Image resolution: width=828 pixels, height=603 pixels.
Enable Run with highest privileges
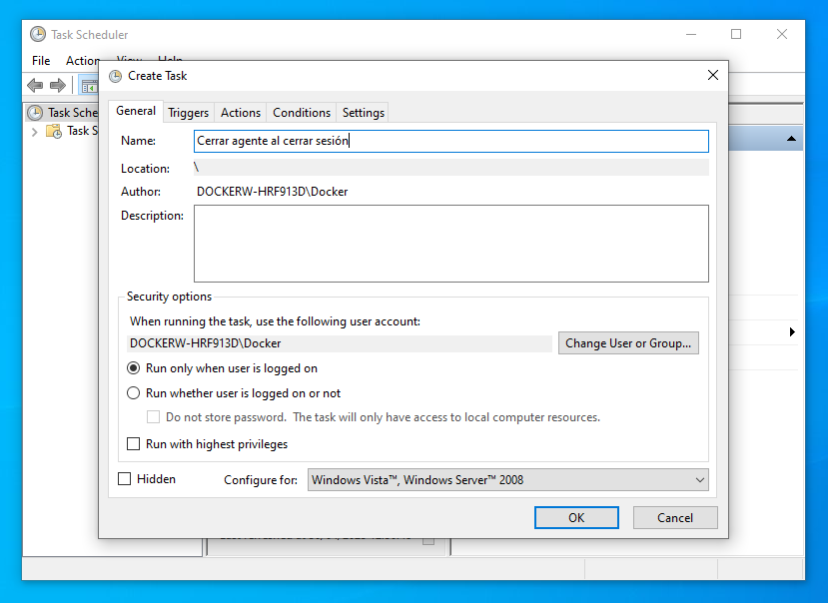(134, 444)
